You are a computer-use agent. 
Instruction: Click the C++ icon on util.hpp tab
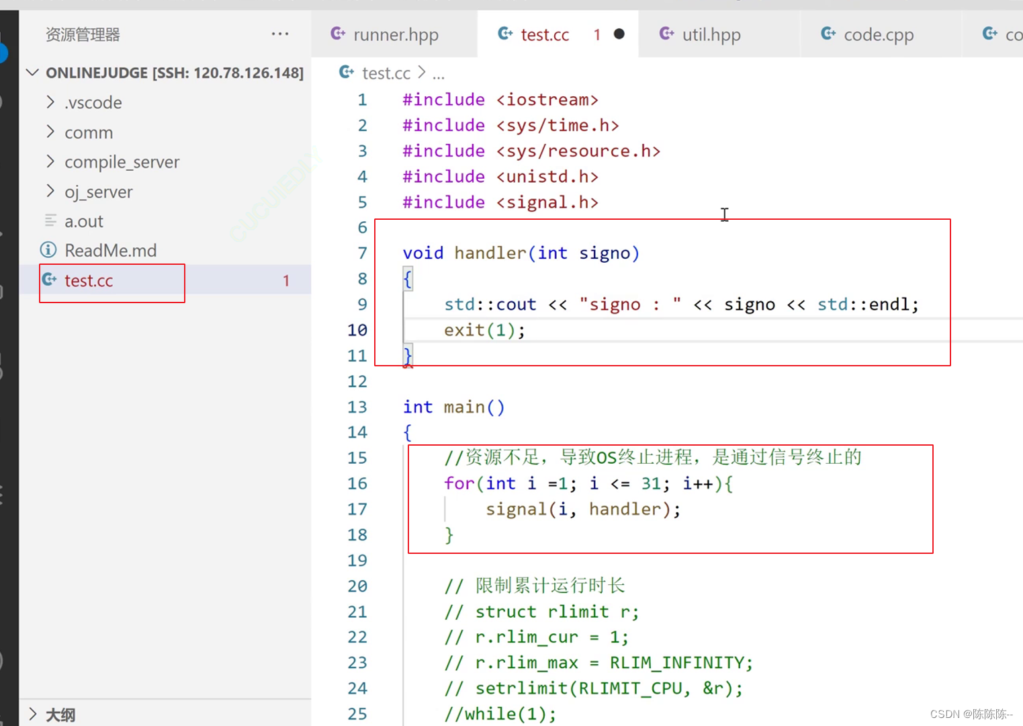667,33
